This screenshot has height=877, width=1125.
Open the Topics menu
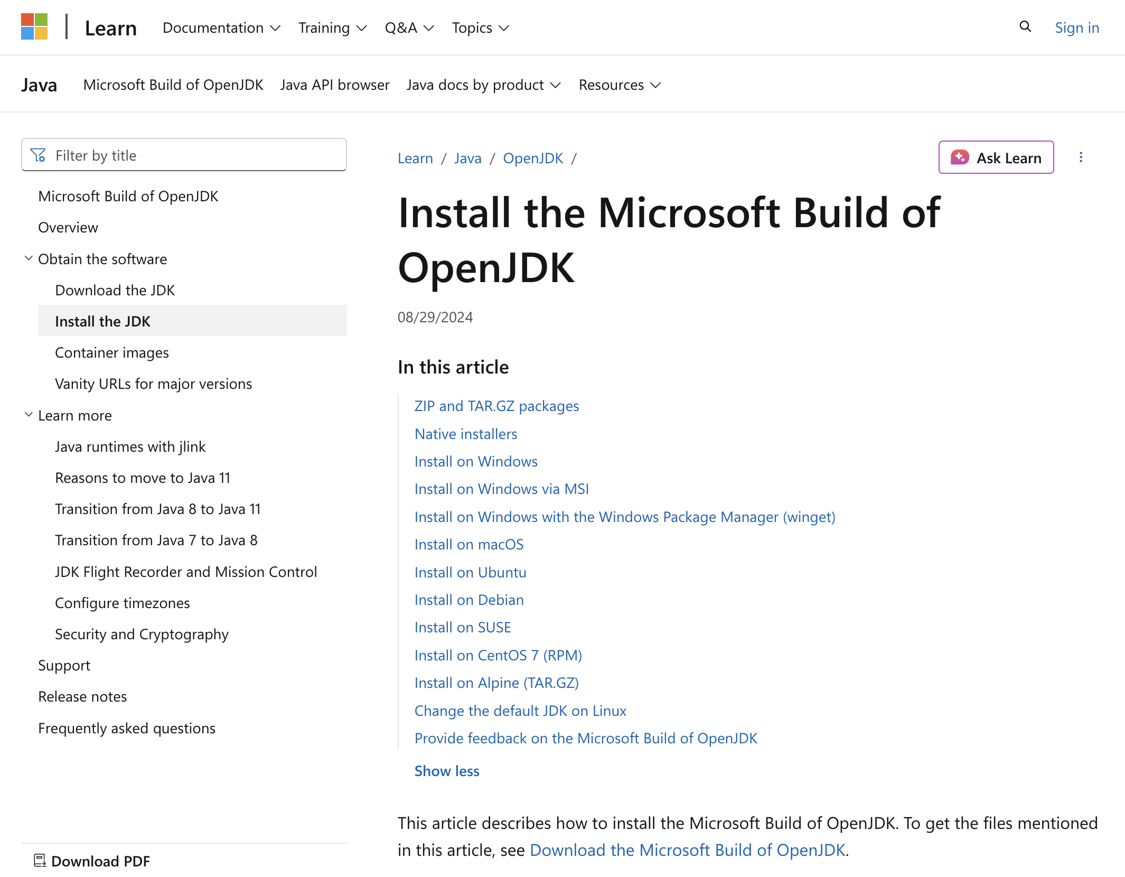coord(480,27)
